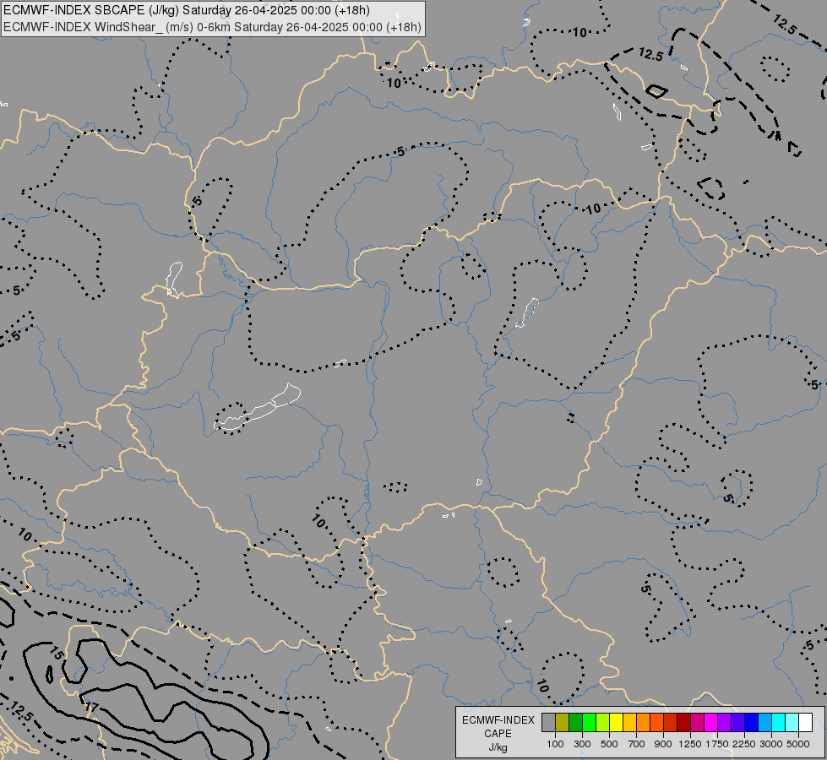The image size is (827, 760).
Task: Click the J/kg unit label in legend
Action: [x=498, y=747]
